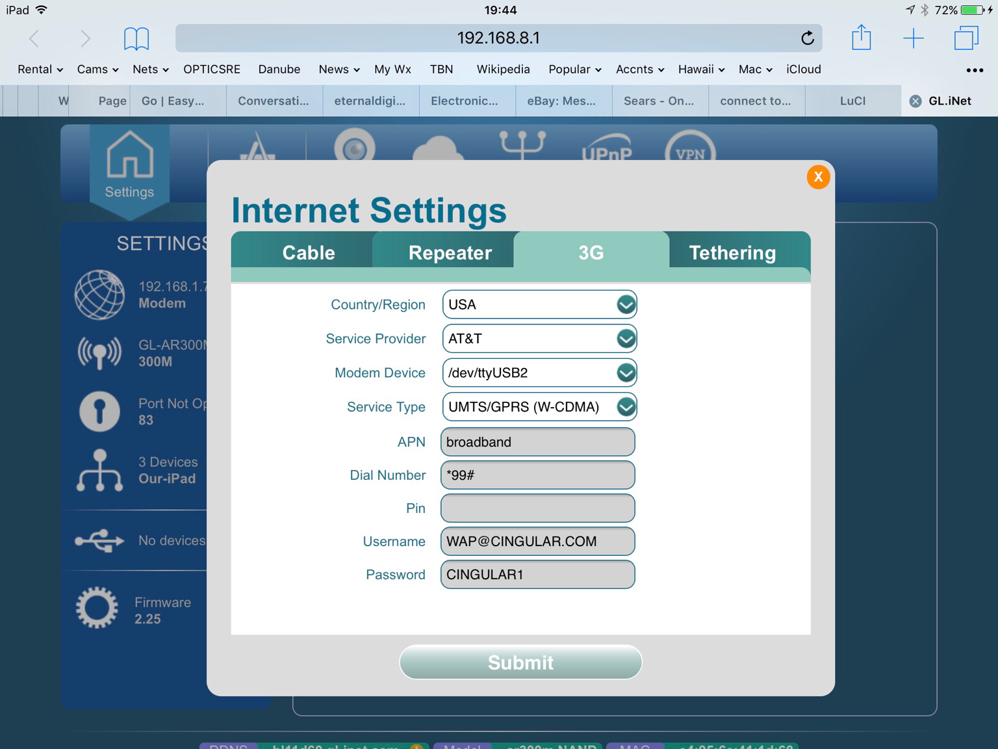Click the Settings home icon
The width and height of the screenshot is (998, 749).
(x=129, y=156)
